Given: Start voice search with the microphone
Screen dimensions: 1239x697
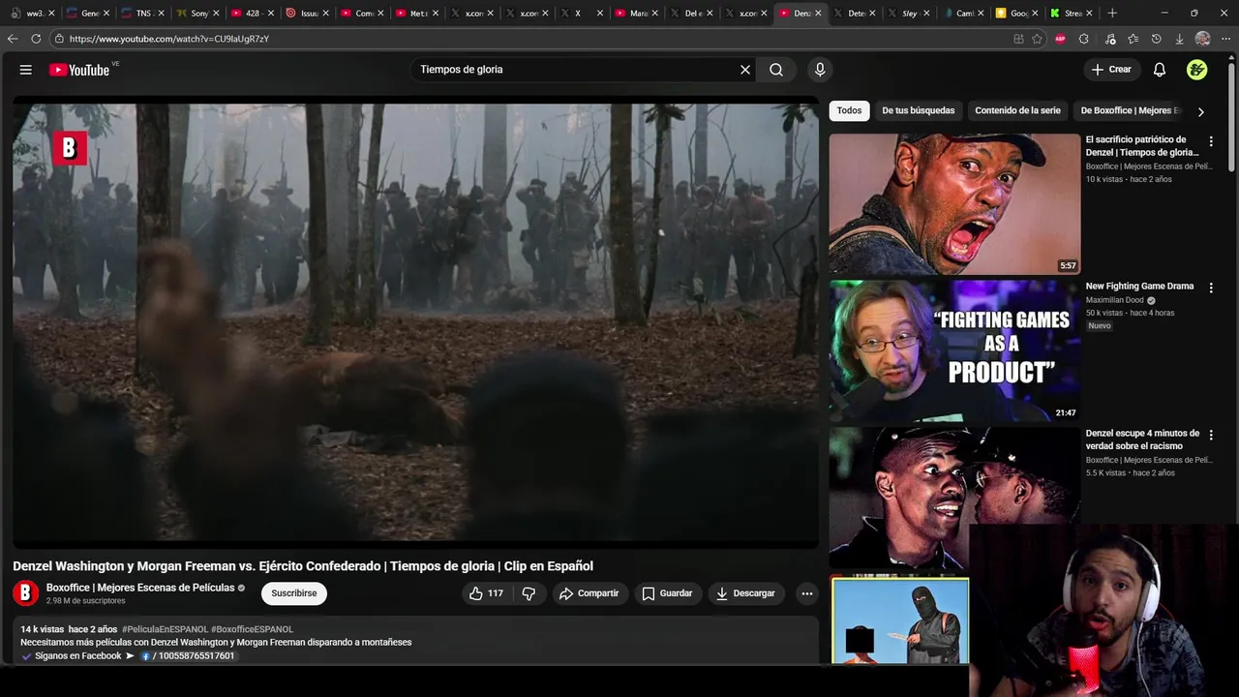Looking at the screenshot, I should (820, 70).
